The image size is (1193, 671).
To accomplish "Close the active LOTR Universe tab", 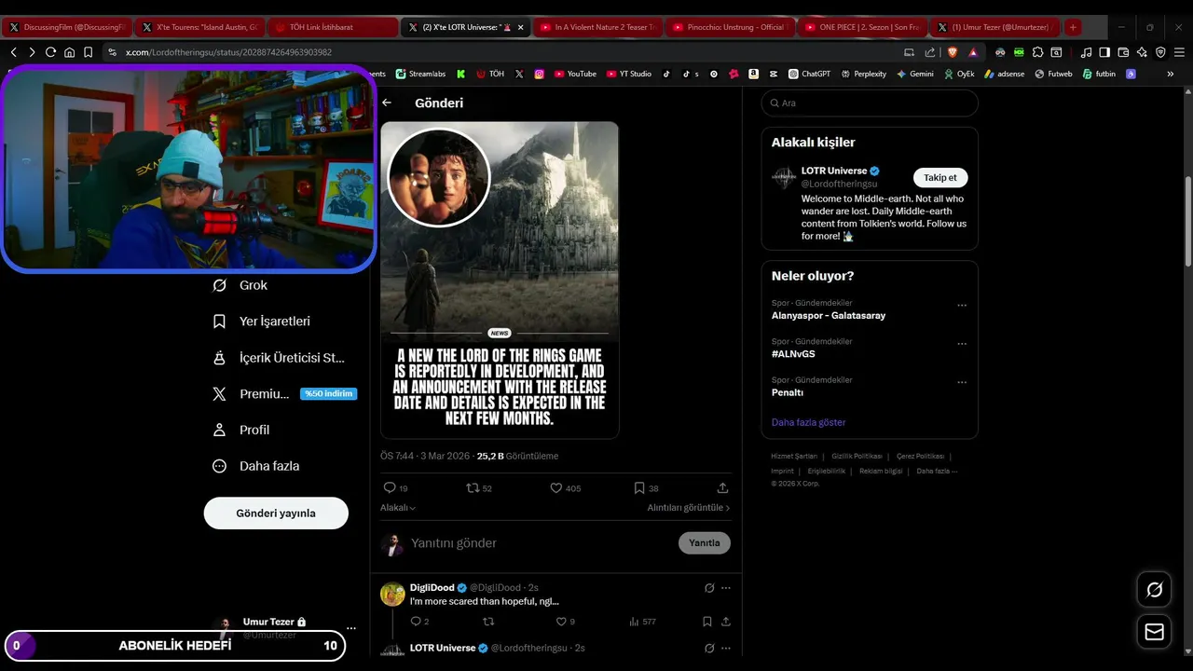I will (520, 27).
